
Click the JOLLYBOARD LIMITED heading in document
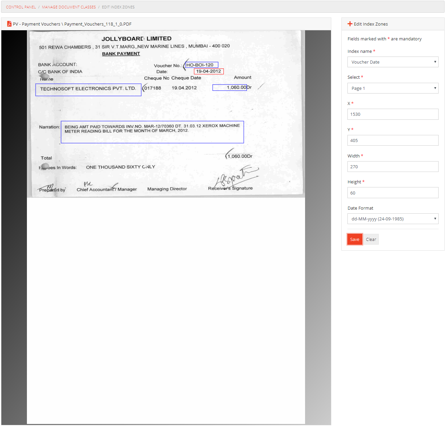tap(137, 39)
